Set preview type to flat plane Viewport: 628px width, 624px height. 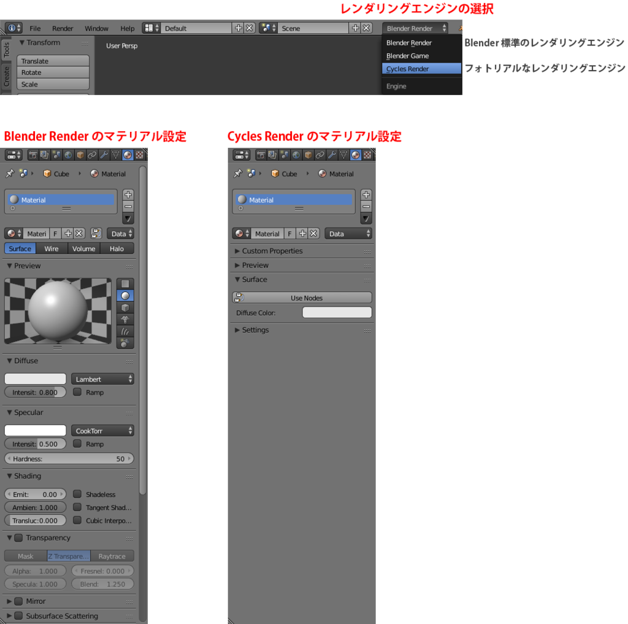[x=125, y=283]
